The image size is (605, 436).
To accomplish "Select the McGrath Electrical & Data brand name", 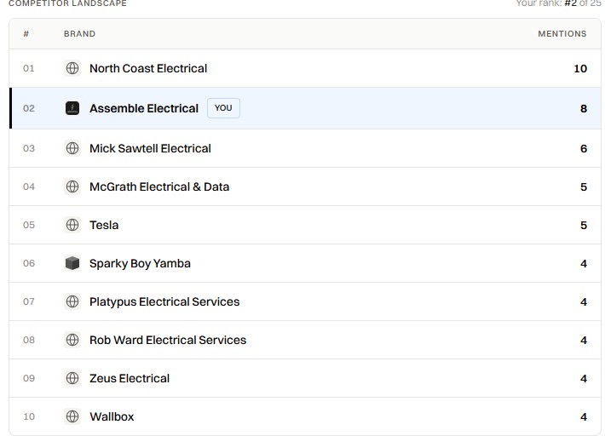I will pyautogui.click(x=159, y=186).
